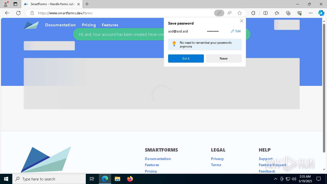This screenshot has width=327, height=184.
Task: Click the lightbulb tip icon
Action: [174, 44]
